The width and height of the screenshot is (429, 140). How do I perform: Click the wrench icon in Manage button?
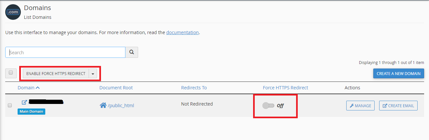[x=352, y=106]
